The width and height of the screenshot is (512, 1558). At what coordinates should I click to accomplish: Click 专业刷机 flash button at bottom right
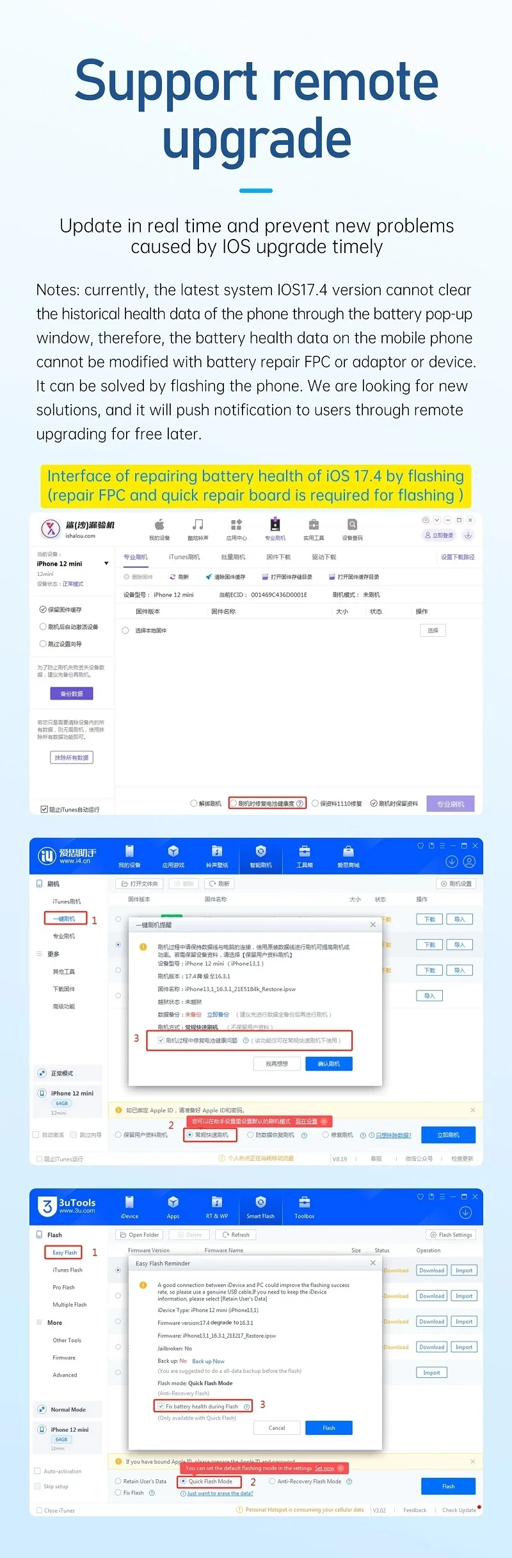pyautogui.click(x=451, y=804)
